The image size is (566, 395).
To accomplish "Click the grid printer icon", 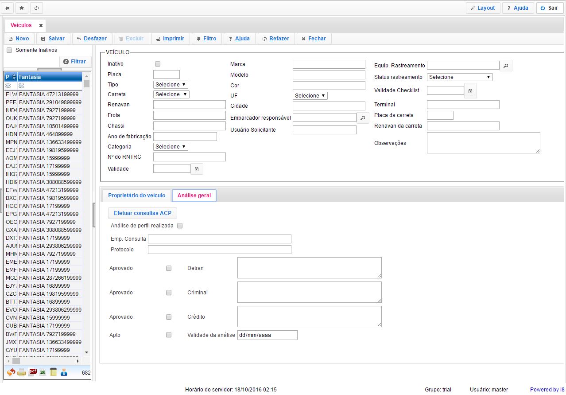I will (x=22, y=372).
